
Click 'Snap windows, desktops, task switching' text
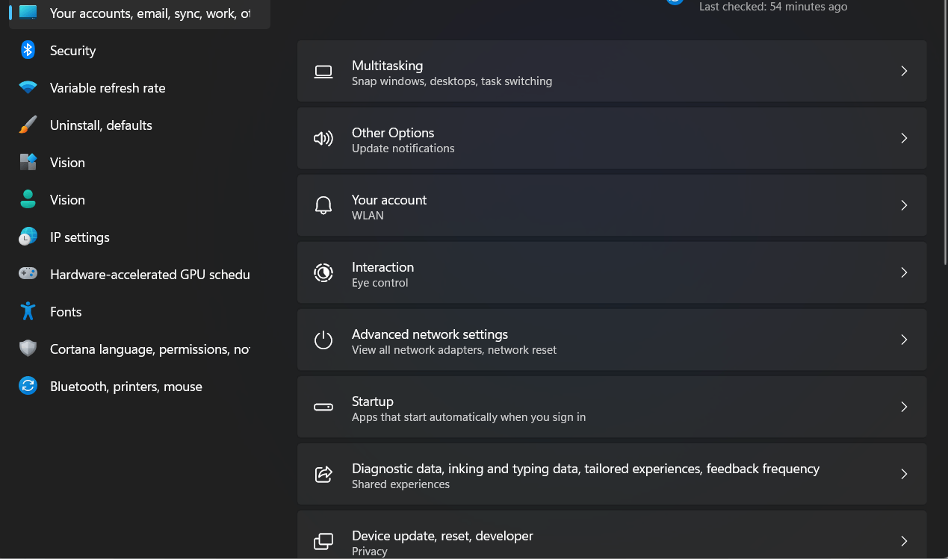(452, 81)
